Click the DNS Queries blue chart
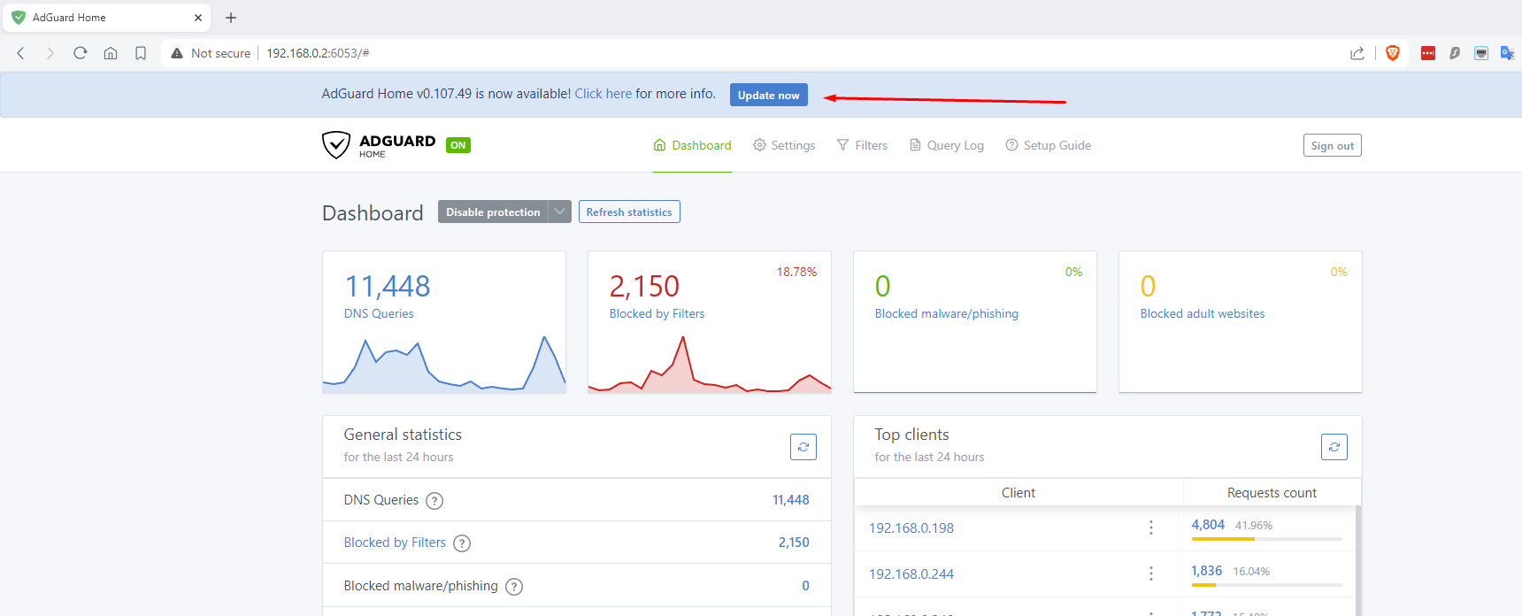This screenshot has height=616, width=1522. click(444, 364)
